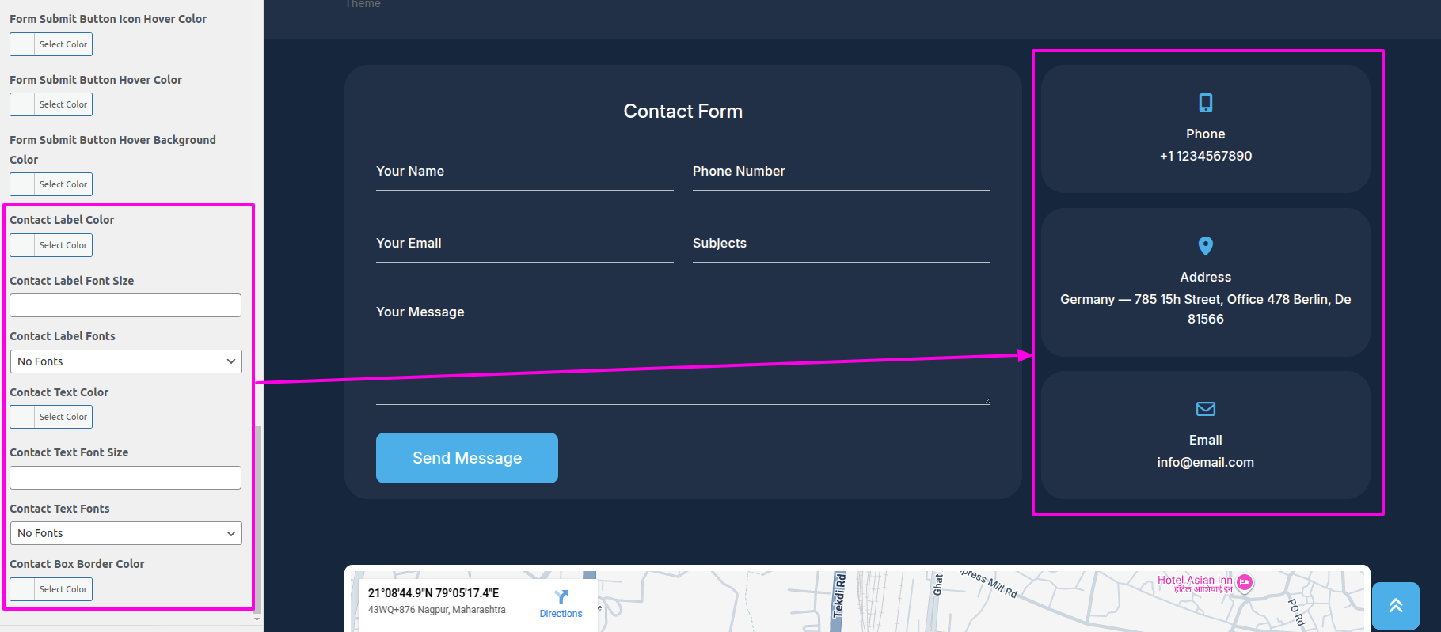1441x632 pixels.
Task: Open Contact Text Fonts dropdown
Action: click(126, 533)
